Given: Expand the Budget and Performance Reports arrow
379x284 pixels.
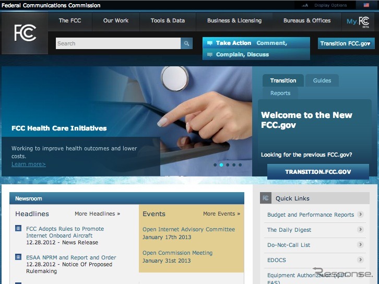Looking at the screenshot, I should coord(360,215).
